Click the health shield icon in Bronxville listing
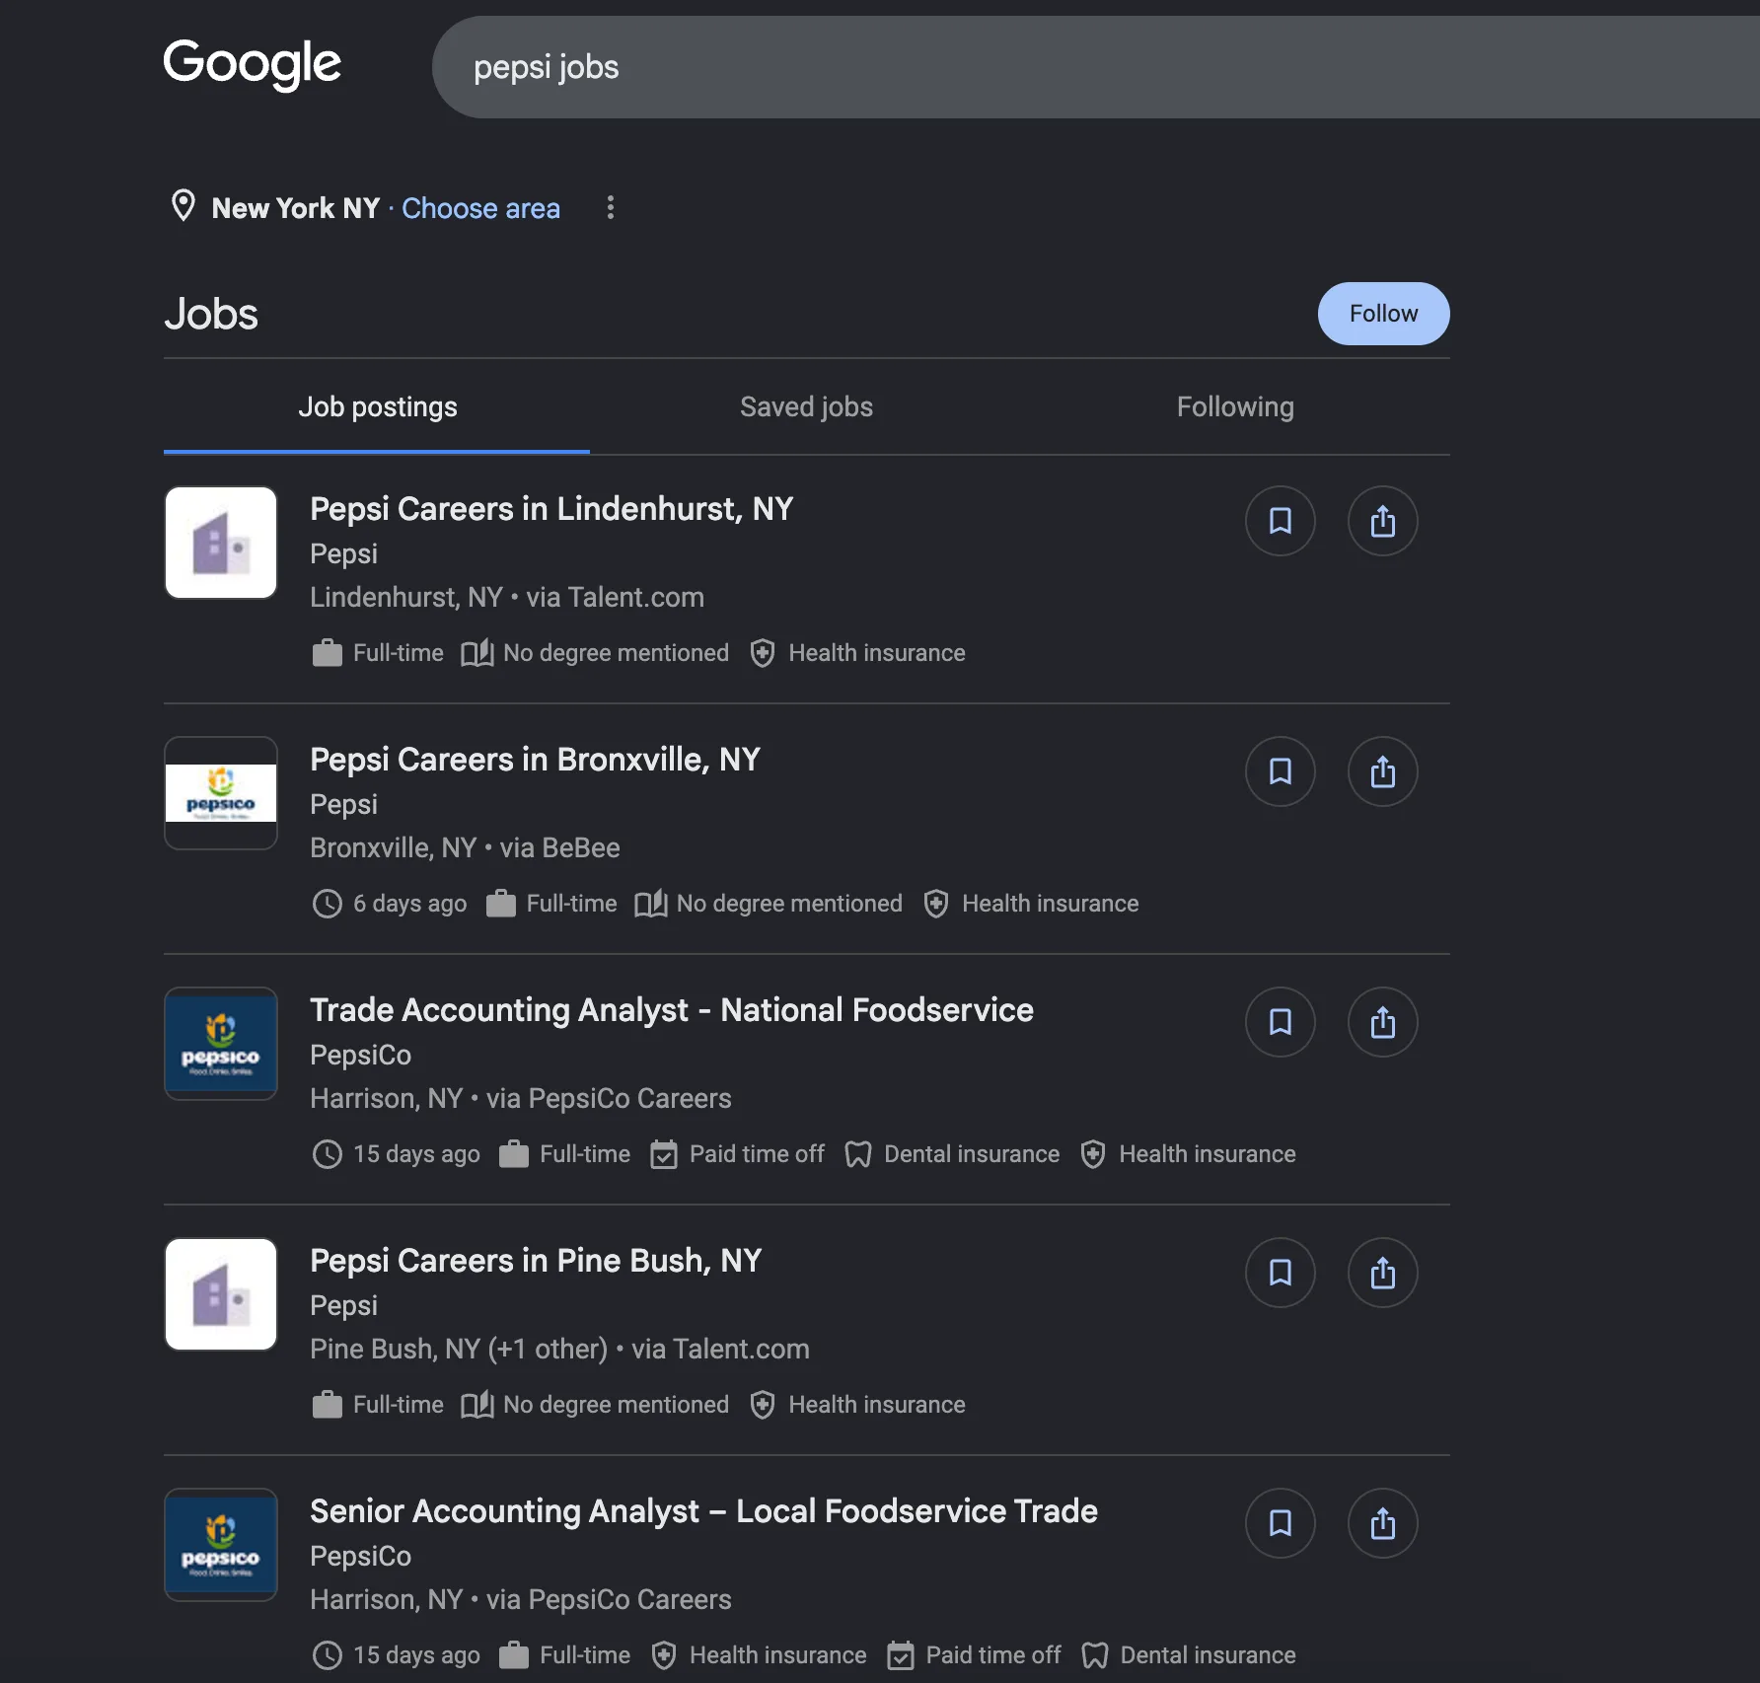 point(936,904)
